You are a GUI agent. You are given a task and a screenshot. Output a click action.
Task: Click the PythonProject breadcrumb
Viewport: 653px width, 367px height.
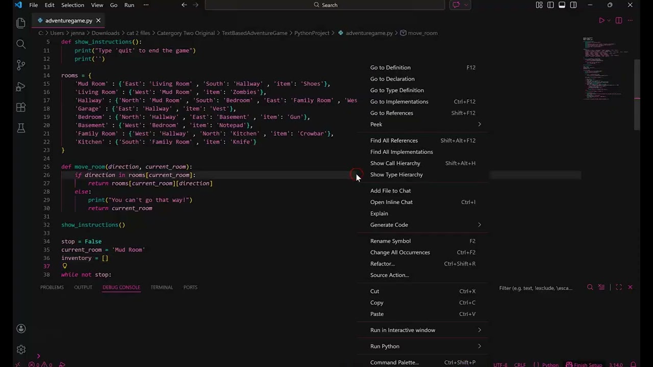click(x=312, y=33)
